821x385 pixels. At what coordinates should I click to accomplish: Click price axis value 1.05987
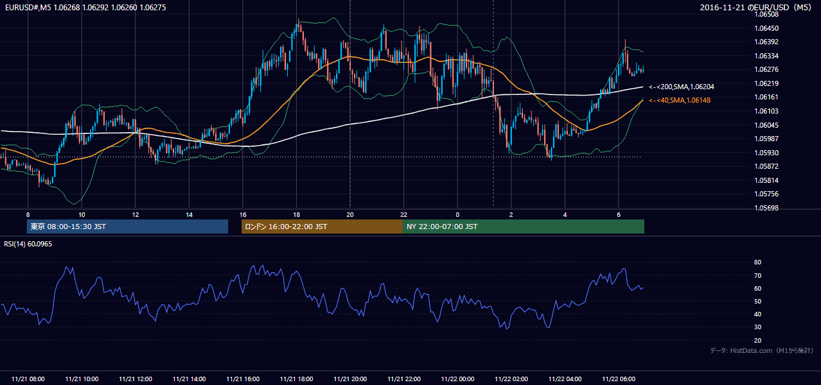click(x=766, y=139)
